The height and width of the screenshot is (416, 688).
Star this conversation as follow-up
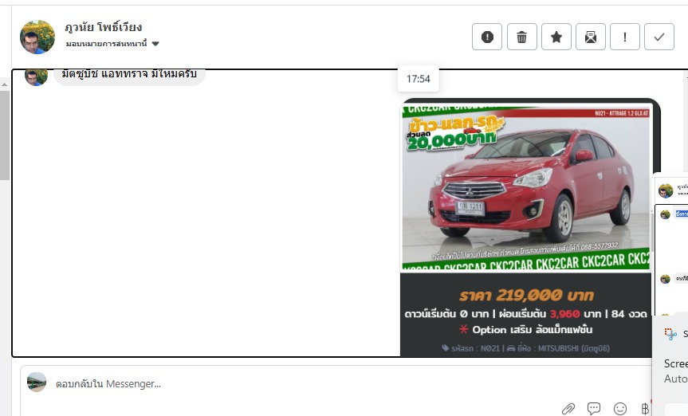pyautogui.click(x=556, y=37)
